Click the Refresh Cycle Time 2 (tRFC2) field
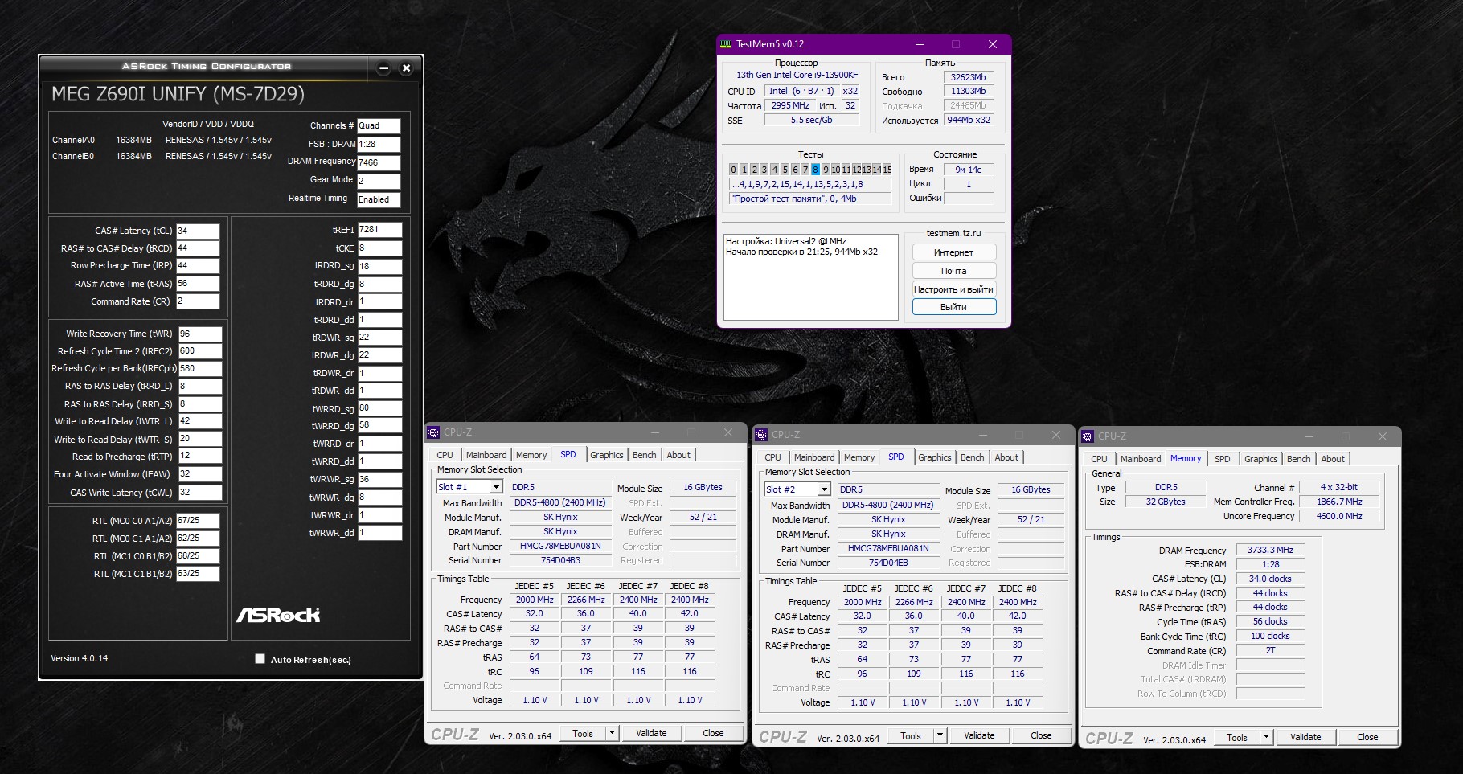The height and width of the screenshot is (774, 1463). pos(199,351)
